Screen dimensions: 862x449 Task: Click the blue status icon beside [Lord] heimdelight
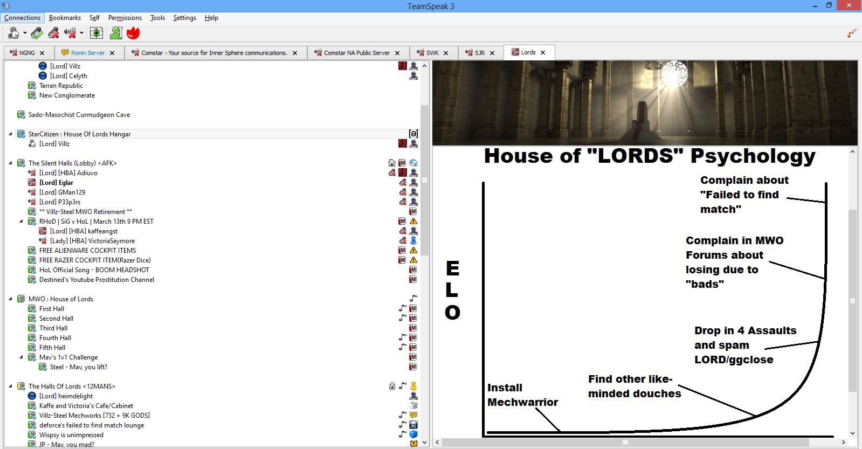point(32,396)
